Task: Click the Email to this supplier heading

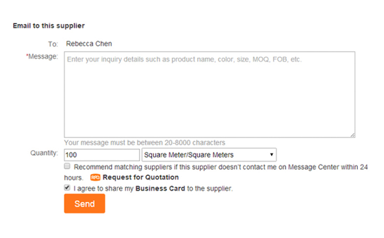Action: (49, 26)
